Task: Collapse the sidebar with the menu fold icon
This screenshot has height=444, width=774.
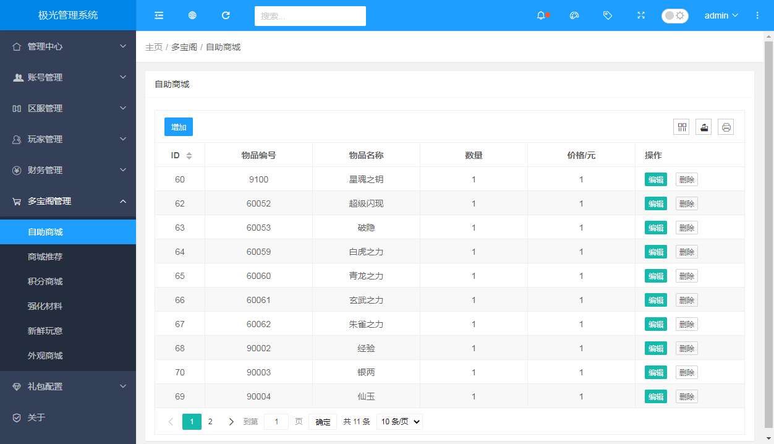Action: [x=159, y=15]
